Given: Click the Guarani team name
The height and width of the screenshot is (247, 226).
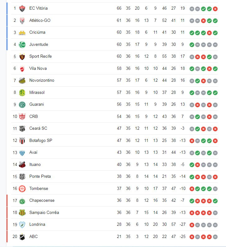Looking at the screenshot, I should [36, 104].
